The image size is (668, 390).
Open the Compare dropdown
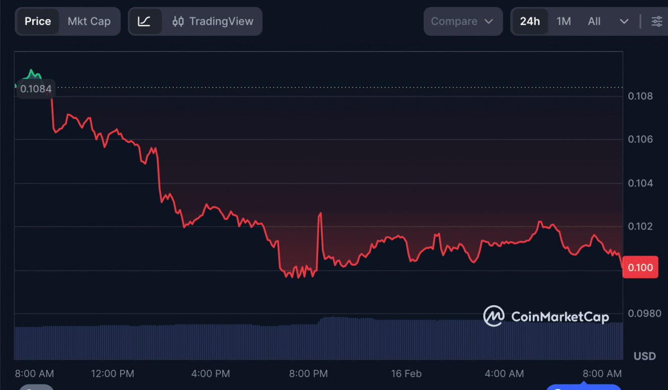coord(462,21)
